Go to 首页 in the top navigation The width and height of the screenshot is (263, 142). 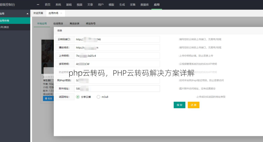pyautogui.click(x=47, y=5)
